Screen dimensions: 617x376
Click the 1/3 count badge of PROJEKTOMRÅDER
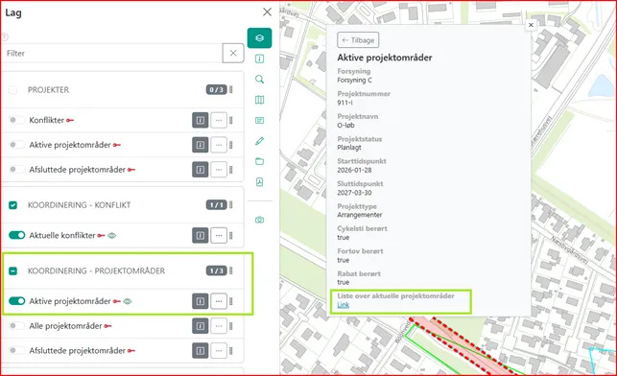[x=217, y=270]
